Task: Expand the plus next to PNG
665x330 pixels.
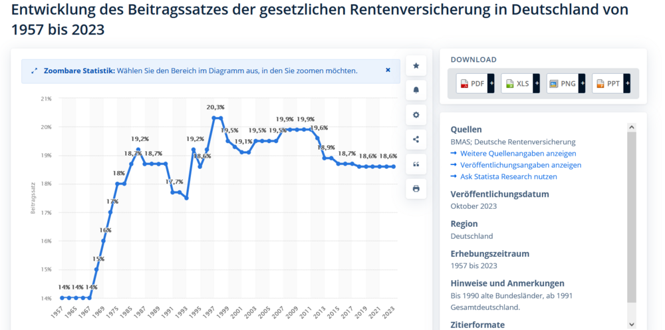Action: pos(582,84)
